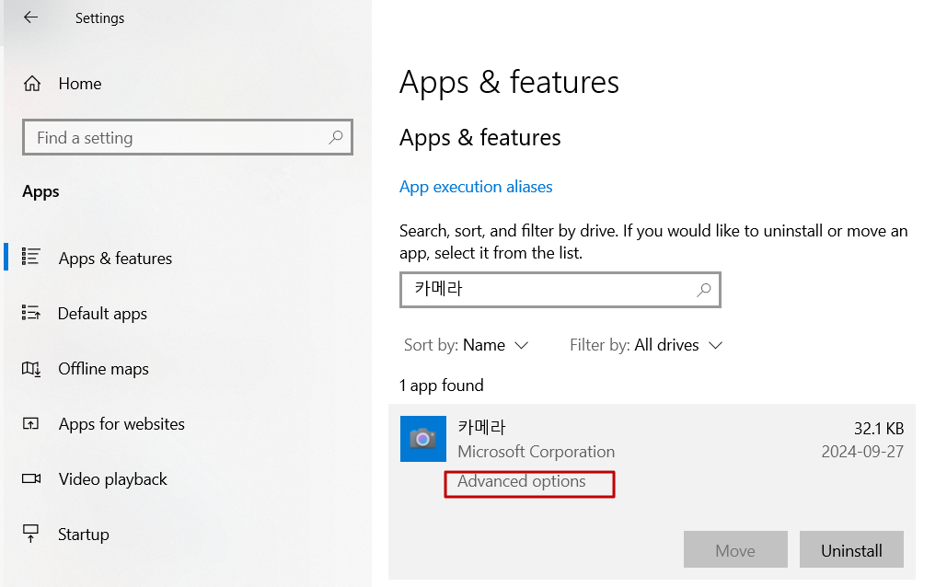Select the Apps & features sidebar icon
947x587 pixels.
point(30,257)
